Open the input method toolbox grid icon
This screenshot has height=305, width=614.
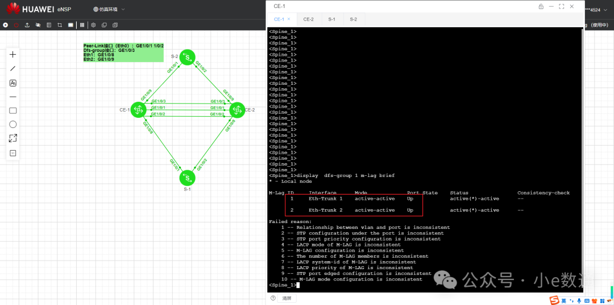(x=602, y=300)
